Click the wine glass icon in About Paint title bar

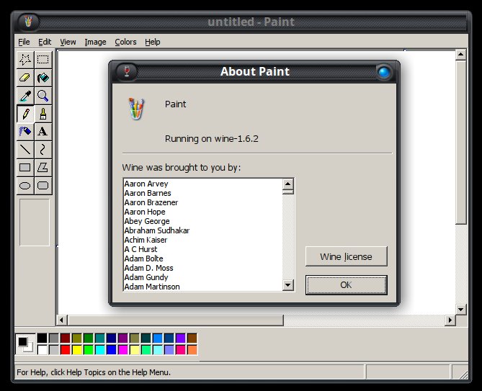(x=127, y=71)
